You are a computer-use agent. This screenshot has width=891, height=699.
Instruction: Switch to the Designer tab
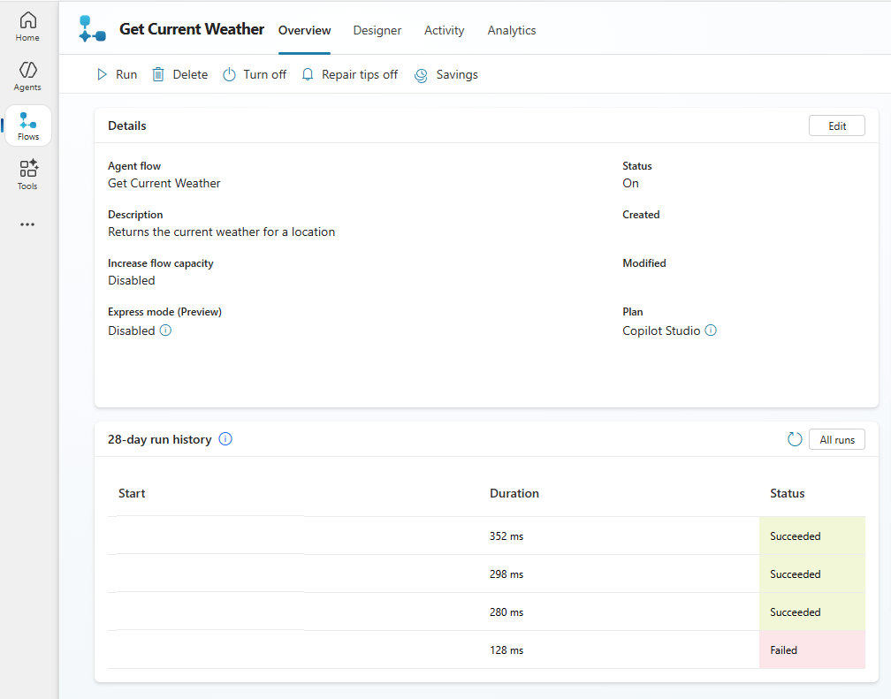tap(377, 30)
